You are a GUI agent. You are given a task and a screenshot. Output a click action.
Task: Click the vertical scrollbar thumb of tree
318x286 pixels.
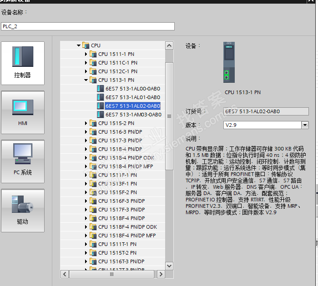(169, 116)
